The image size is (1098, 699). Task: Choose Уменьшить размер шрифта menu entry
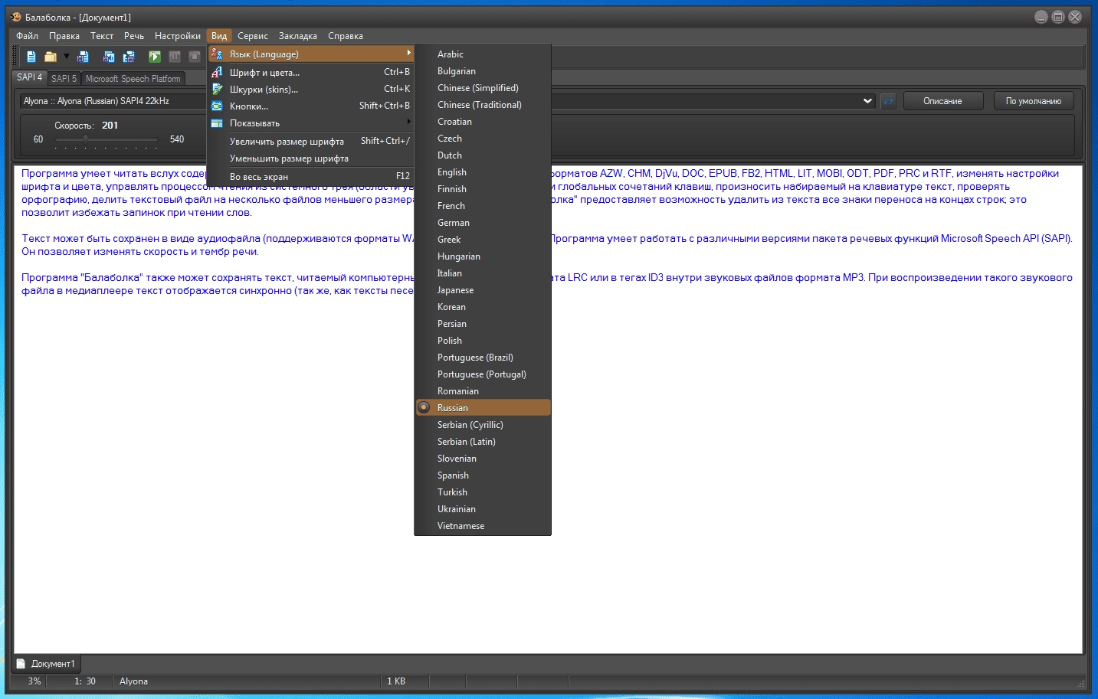pos(310,158)
